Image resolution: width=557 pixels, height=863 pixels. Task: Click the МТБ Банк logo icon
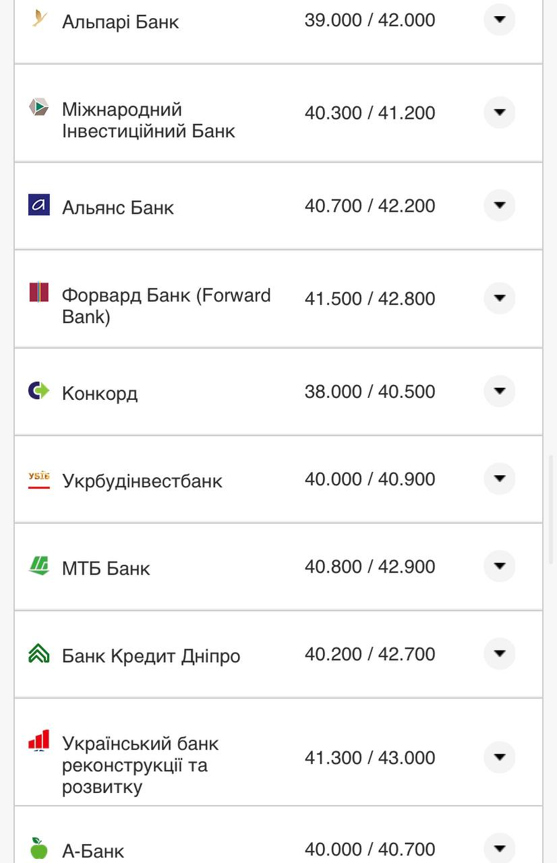tap(39, 565)
